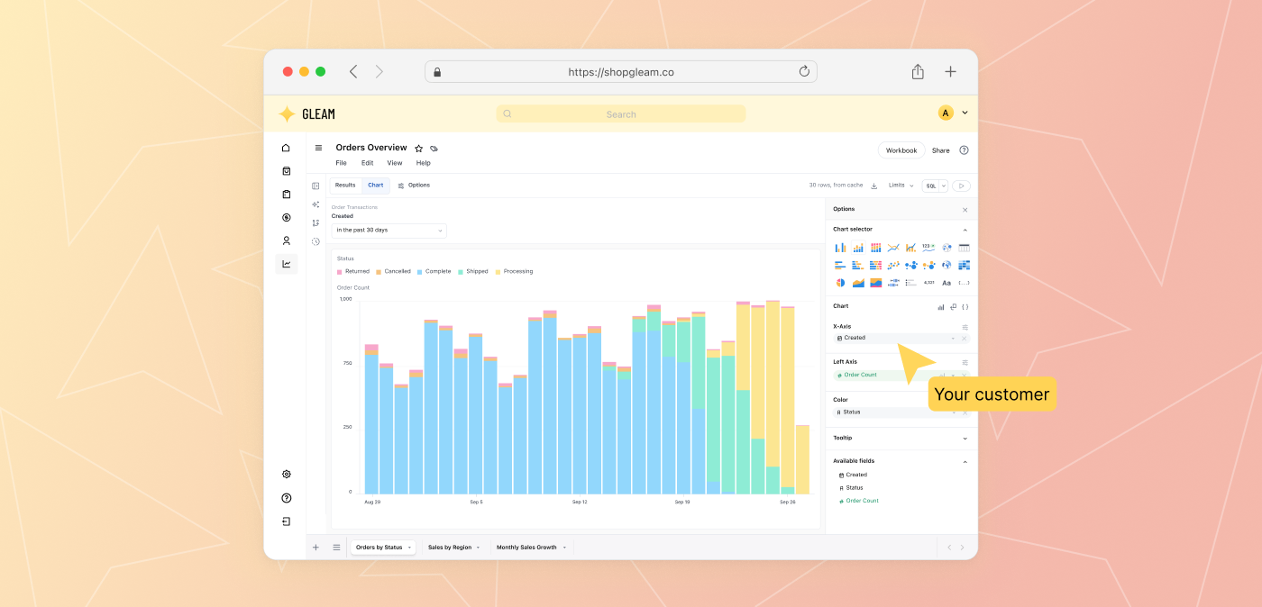
Task: Click the Workbook button
Action: click(901, 150)
